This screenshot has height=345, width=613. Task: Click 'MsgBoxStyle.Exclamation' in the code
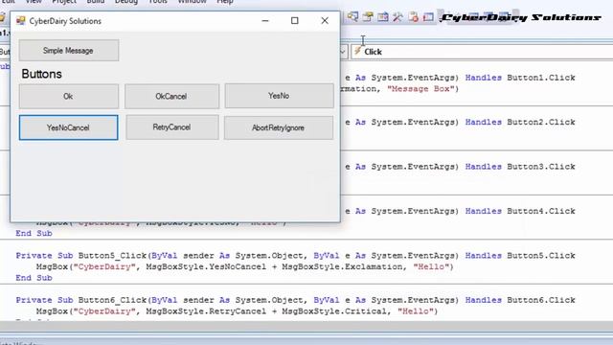(x=342, y=266)
